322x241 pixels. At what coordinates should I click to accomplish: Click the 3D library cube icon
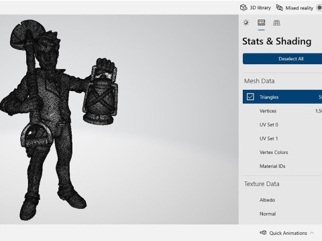(x=244, y=7)
